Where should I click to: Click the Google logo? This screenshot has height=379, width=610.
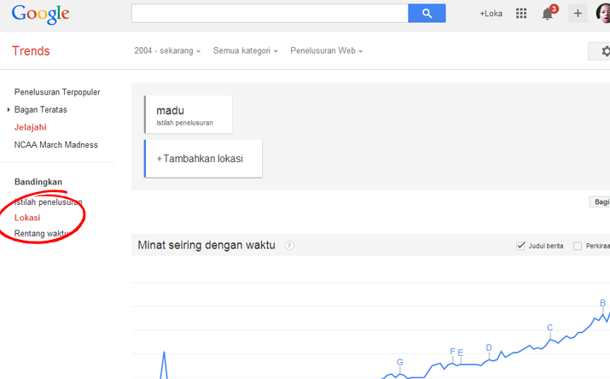[x=40, y=15]
